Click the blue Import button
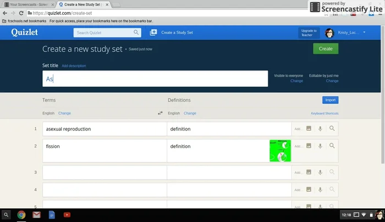This screenshot has height=222, width=385. 330,100
